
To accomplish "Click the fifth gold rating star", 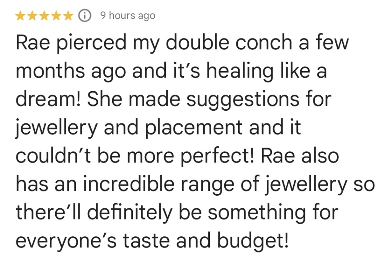I will click(x=69, y=16).
